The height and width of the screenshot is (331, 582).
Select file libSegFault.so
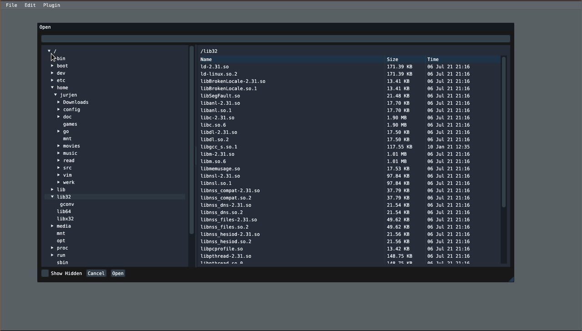tap(220, 96)
